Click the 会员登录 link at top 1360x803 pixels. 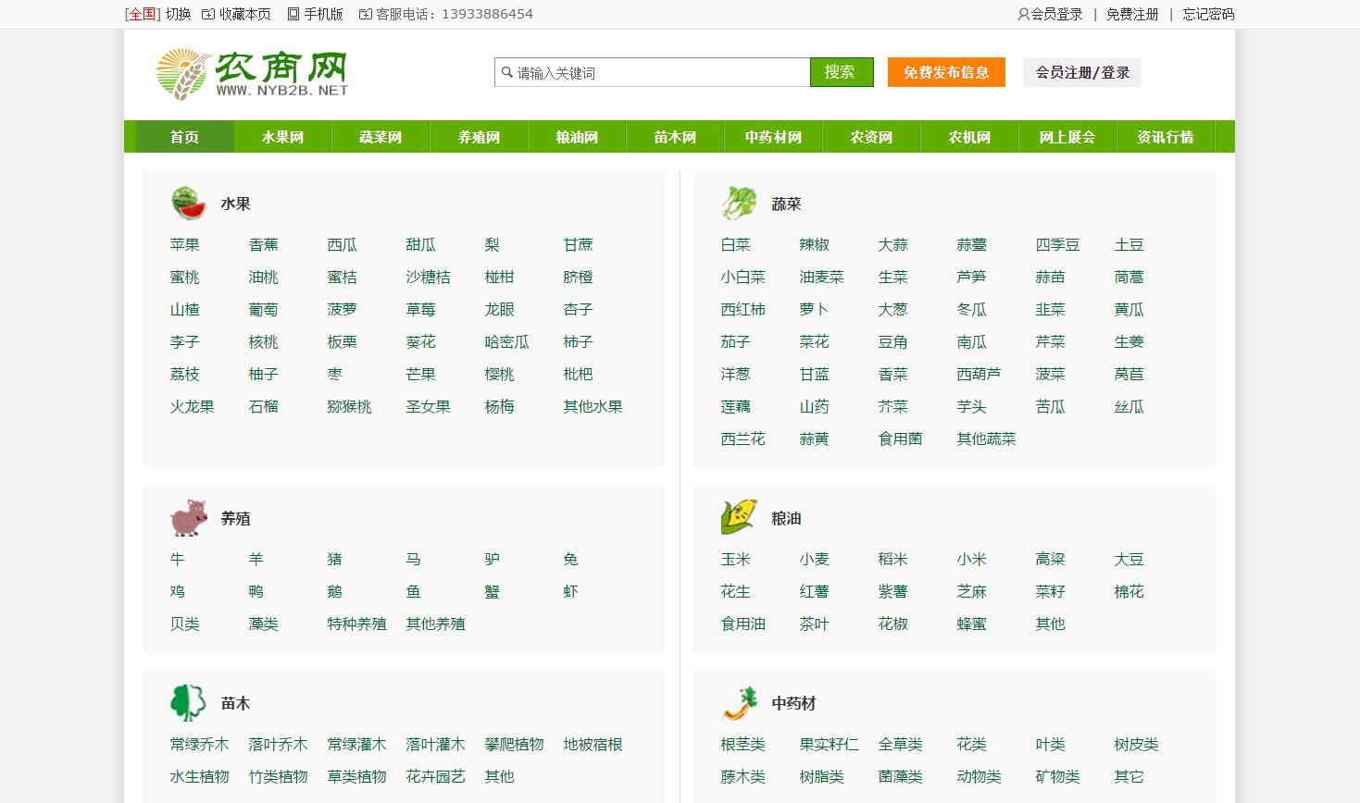point(1057,14)
